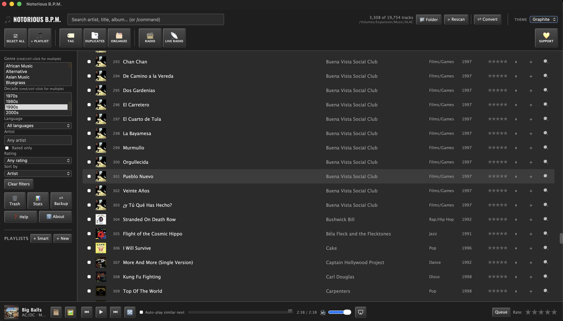Click the Any artist filter field

point(38,140)
